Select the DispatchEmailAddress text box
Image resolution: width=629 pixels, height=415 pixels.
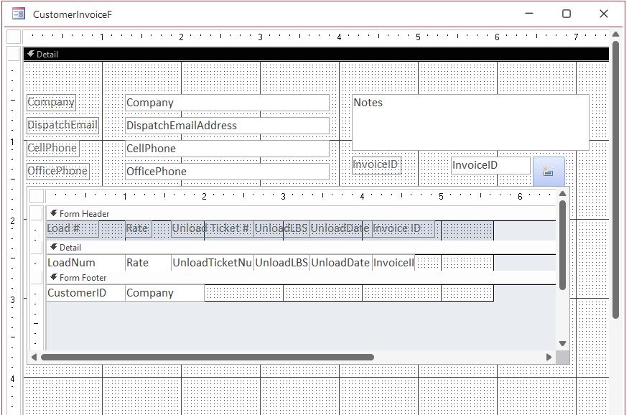coord(226,125)
